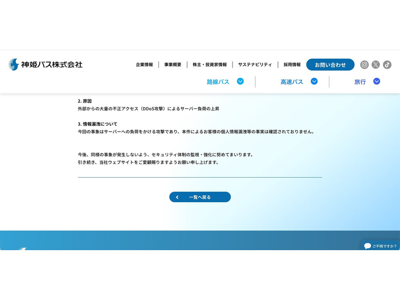Screen dimensions: 400x300
Task: Click the お問い合わせ button
Action: click(330, 65)
